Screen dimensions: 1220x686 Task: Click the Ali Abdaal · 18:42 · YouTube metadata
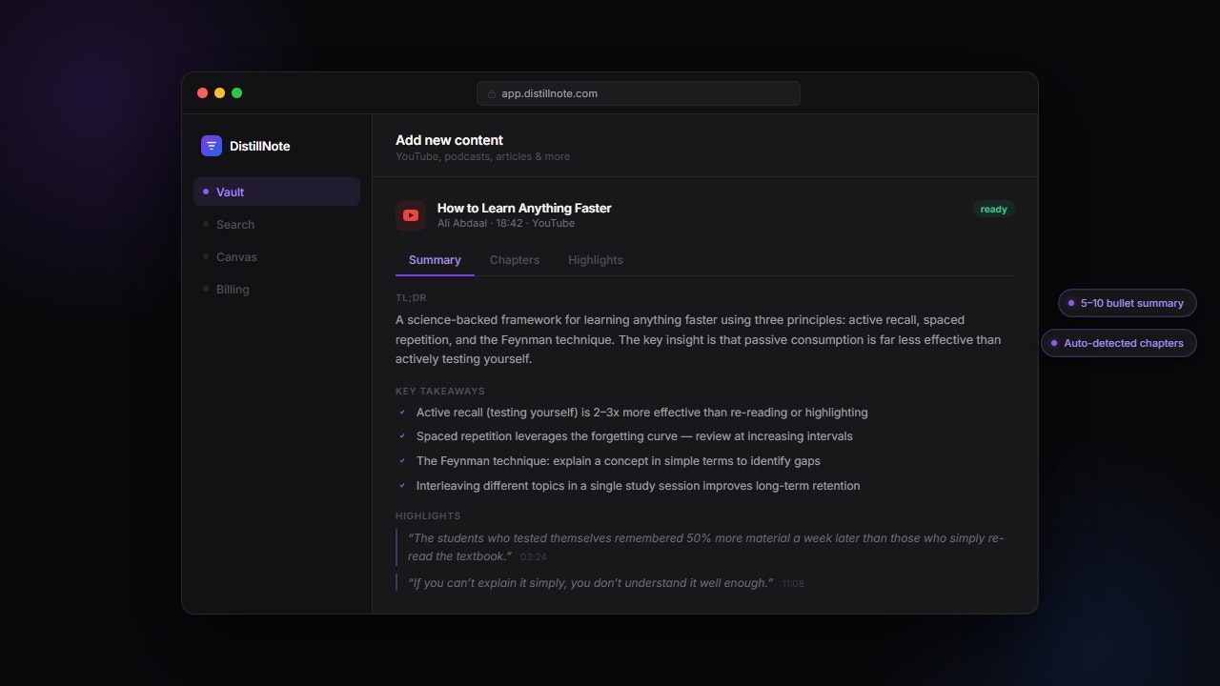tap(506, 223)
